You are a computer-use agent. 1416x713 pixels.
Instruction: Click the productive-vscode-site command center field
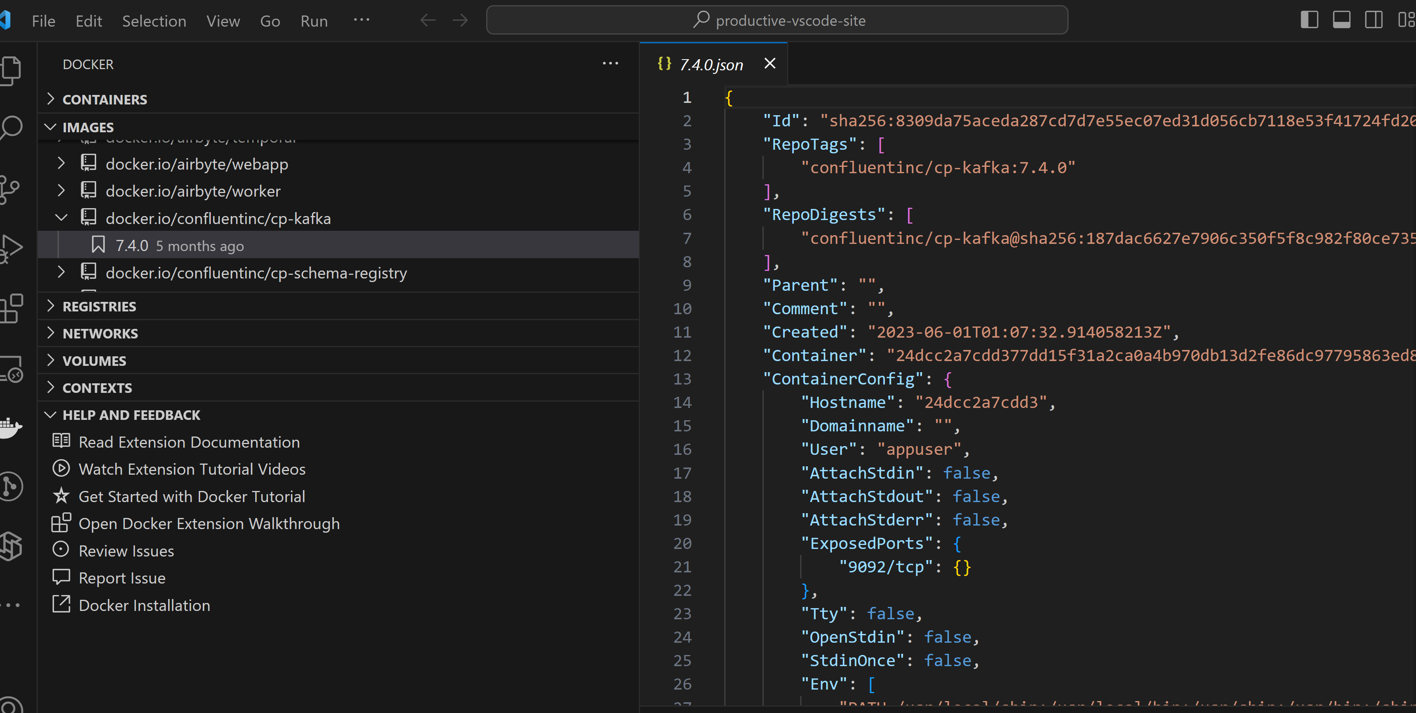point(777,20)
